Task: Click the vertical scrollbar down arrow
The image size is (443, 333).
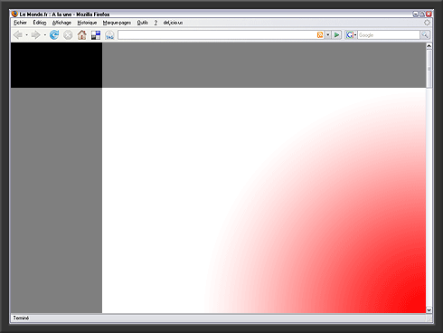Action: click(429, 309)
